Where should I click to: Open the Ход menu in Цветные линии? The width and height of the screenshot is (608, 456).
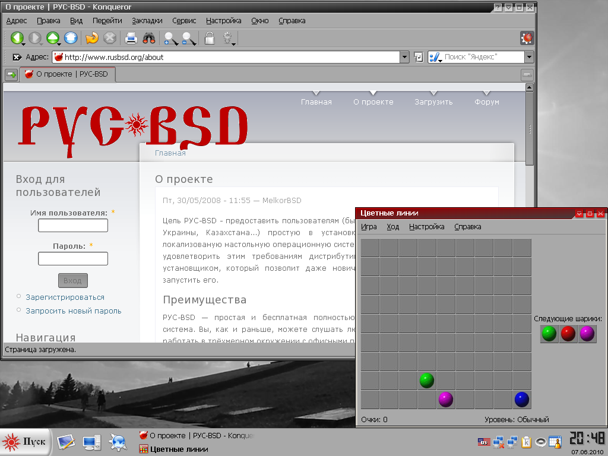click(x=393, y=227)
